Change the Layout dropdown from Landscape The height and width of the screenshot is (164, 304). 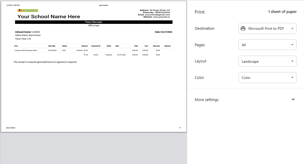267,61
